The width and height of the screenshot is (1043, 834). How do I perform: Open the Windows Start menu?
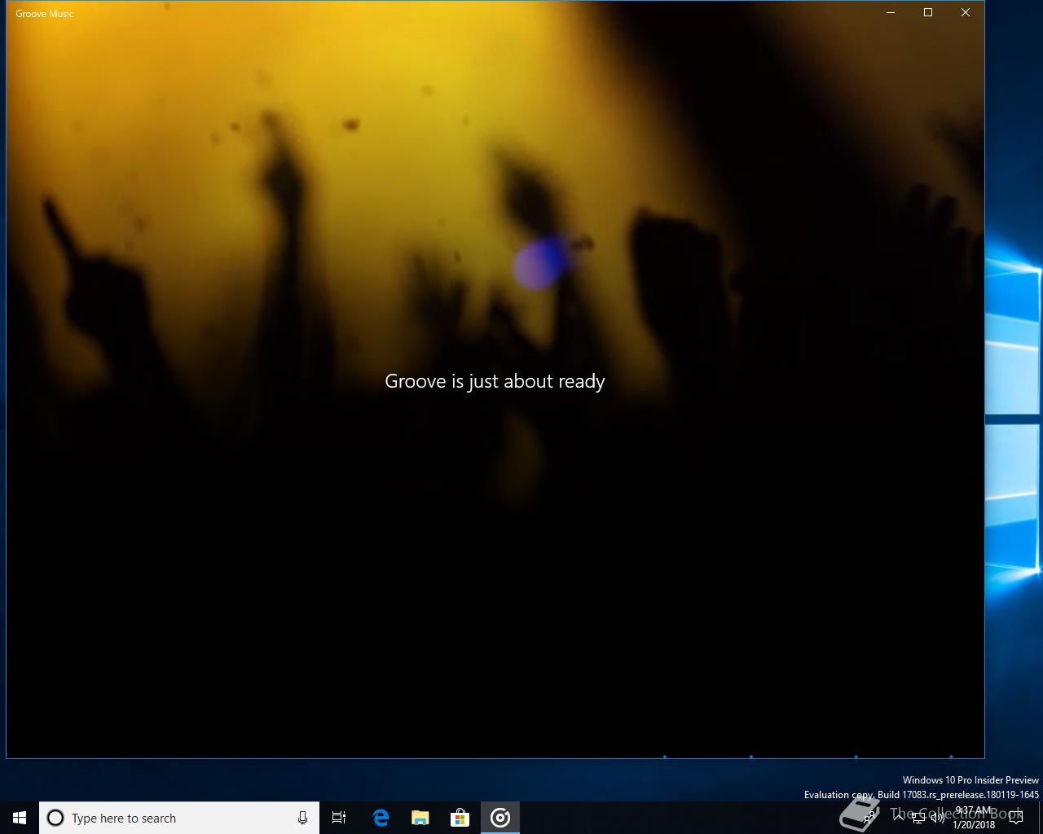[20, 818]
